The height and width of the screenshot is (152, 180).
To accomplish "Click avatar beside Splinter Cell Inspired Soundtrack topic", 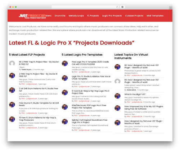I will [x=65, y=121].
